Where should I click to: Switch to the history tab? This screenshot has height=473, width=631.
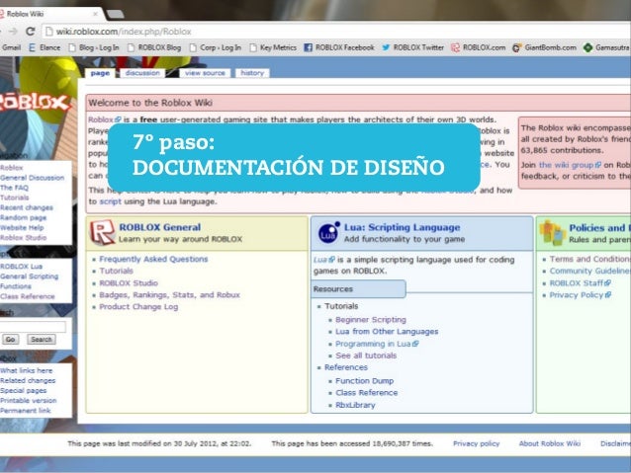(x=252, y=73)
